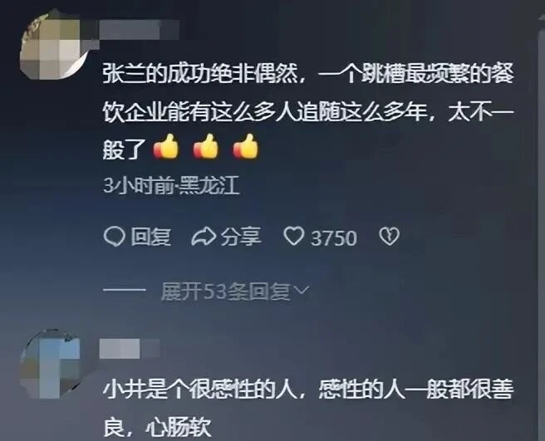Like the 张兰 comment with heart icon

pos(294,237)
